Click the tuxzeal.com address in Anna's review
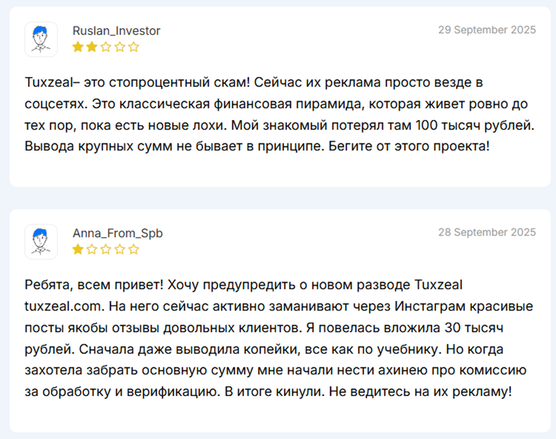Image resolution: width=556 pixels, height=439 pixels. tap(62, 306)
